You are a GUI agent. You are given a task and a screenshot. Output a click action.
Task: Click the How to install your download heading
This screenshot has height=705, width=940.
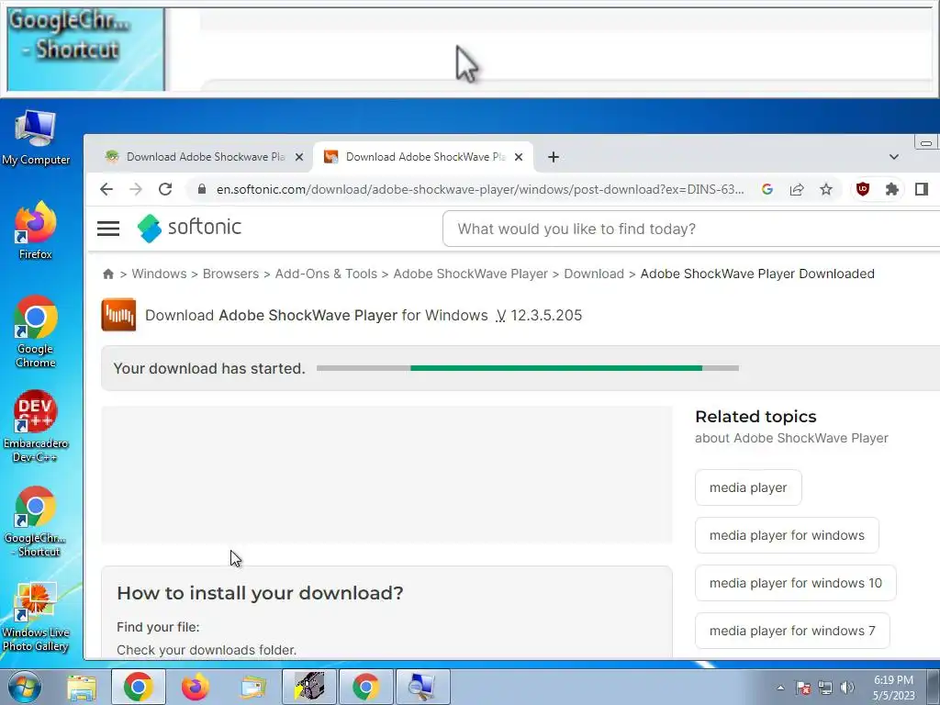[260, 593]
